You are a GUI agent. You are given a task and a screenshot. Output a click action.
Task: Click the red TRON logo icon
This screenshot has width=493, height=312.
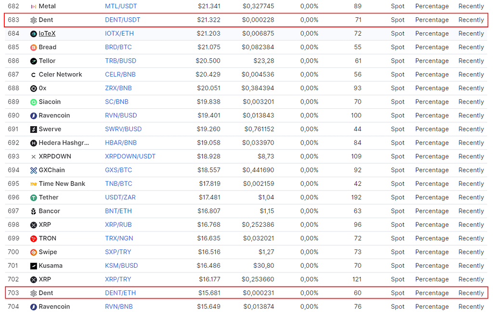[34, 238]
